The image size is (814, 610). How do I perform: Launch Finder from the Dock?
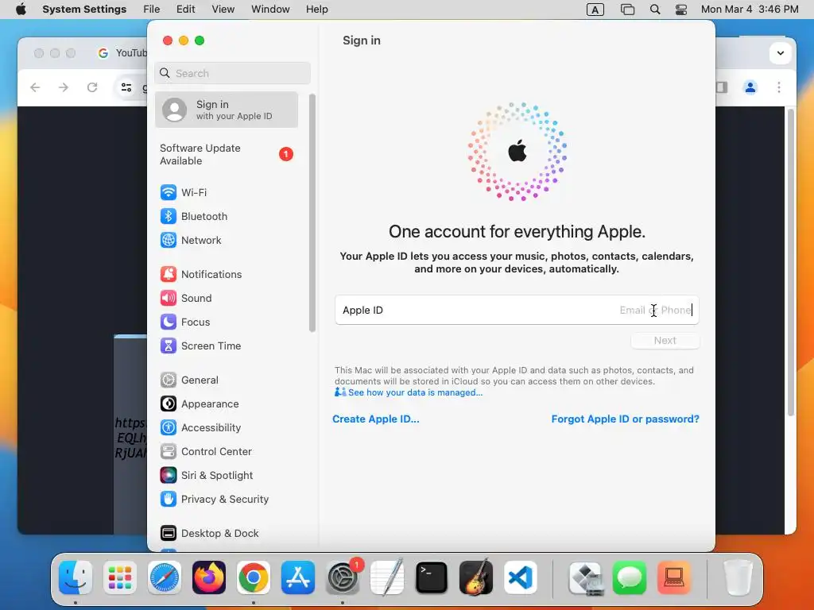click(x=76, y=577)
